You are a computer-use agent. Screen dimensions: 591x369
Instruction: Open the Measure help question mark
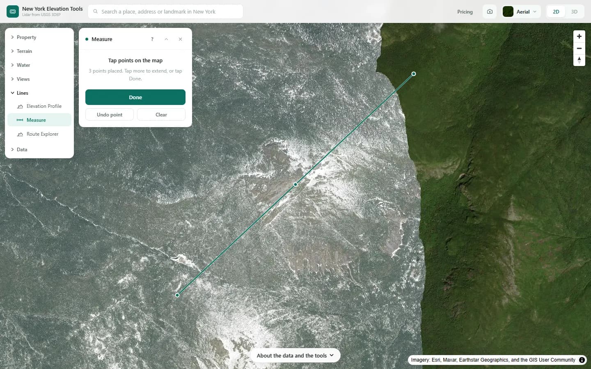[x=152, y=39]
